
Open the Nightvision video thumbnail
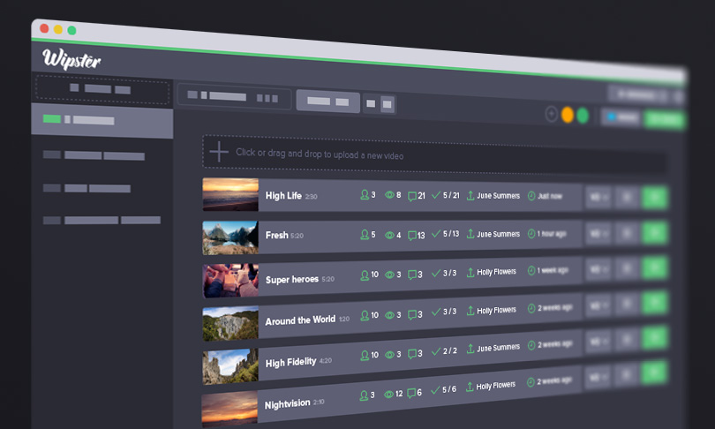point(230,409)
